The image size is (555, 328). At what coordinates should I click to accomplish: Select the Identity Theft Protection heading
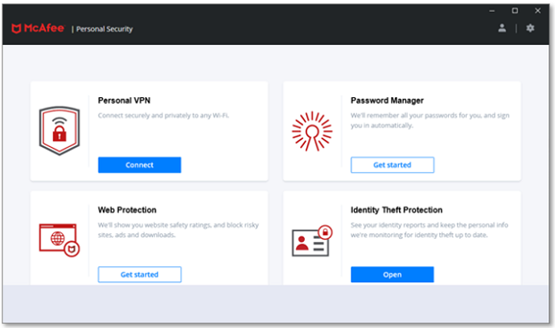397,210
